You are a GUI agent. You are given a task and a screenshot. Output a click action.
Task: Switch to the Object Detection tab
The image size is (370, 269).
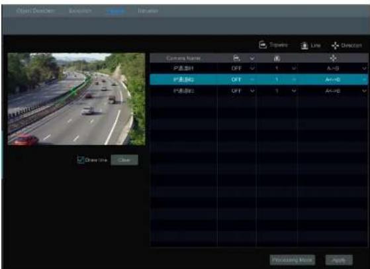click(35, 11)
